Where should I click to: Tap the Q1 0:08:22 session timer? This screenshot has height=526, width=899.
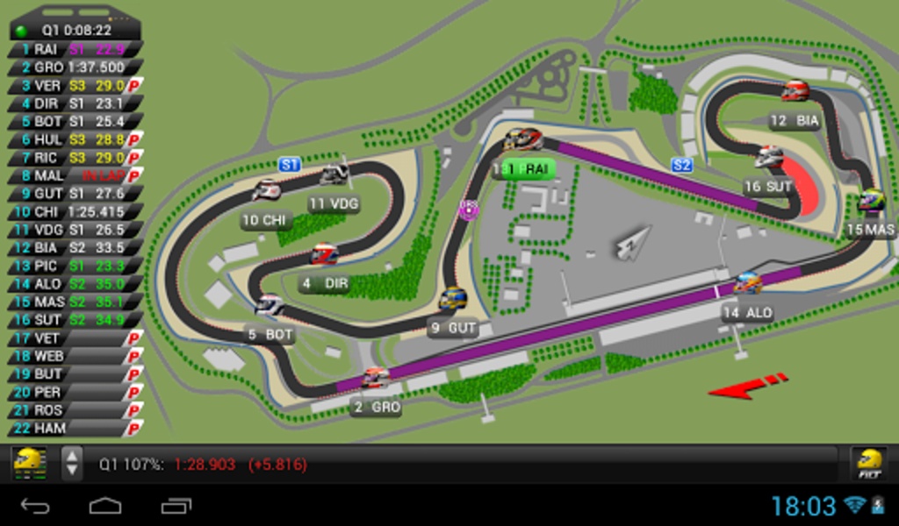pyautogui.click(x=76, y=31)
